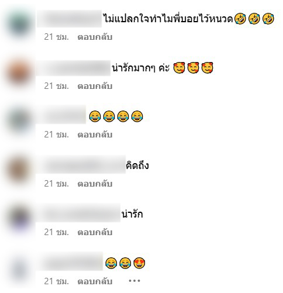Image resolution: width=283 pixels, height=293 pixels.
Task: Click the first rolling-laugh emoji in the top comment
Action: 240,19
